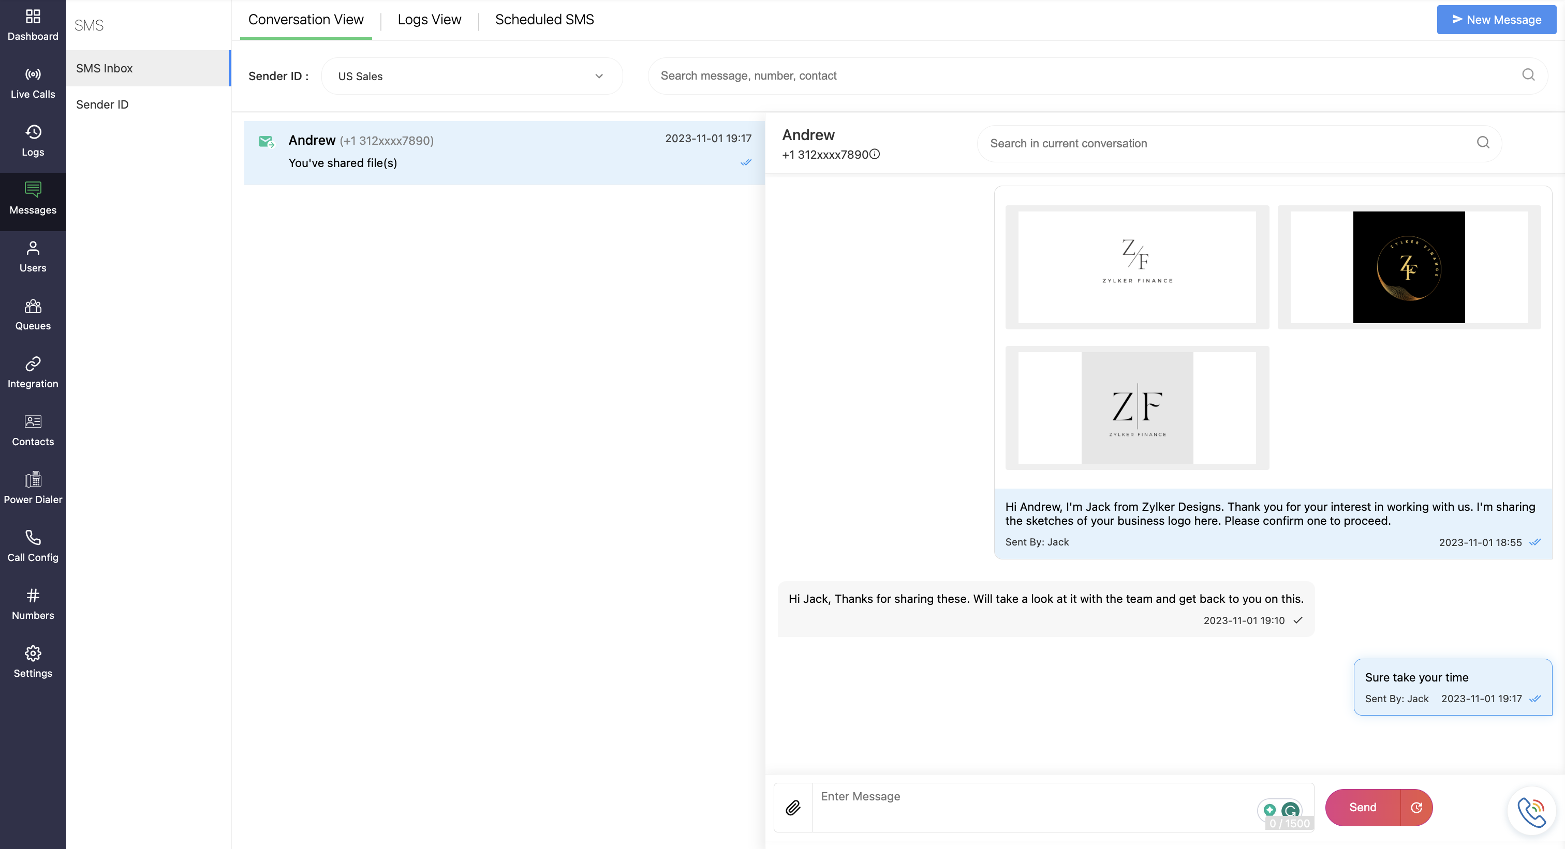The height and width of the screenshot is (849, 1565).
Task: Click info icon beside Andrew's number
Action: click(x=875, y=154)
